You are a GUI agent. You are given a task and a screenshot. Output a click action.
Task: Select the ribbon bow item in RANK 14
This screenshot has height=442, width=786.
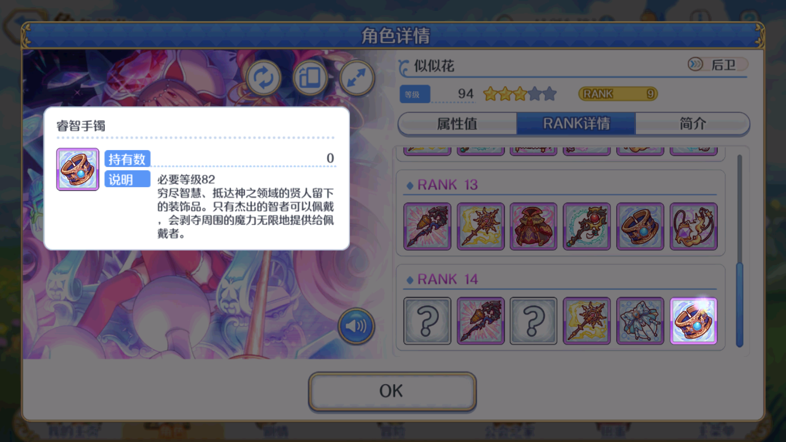click(640, 321)
